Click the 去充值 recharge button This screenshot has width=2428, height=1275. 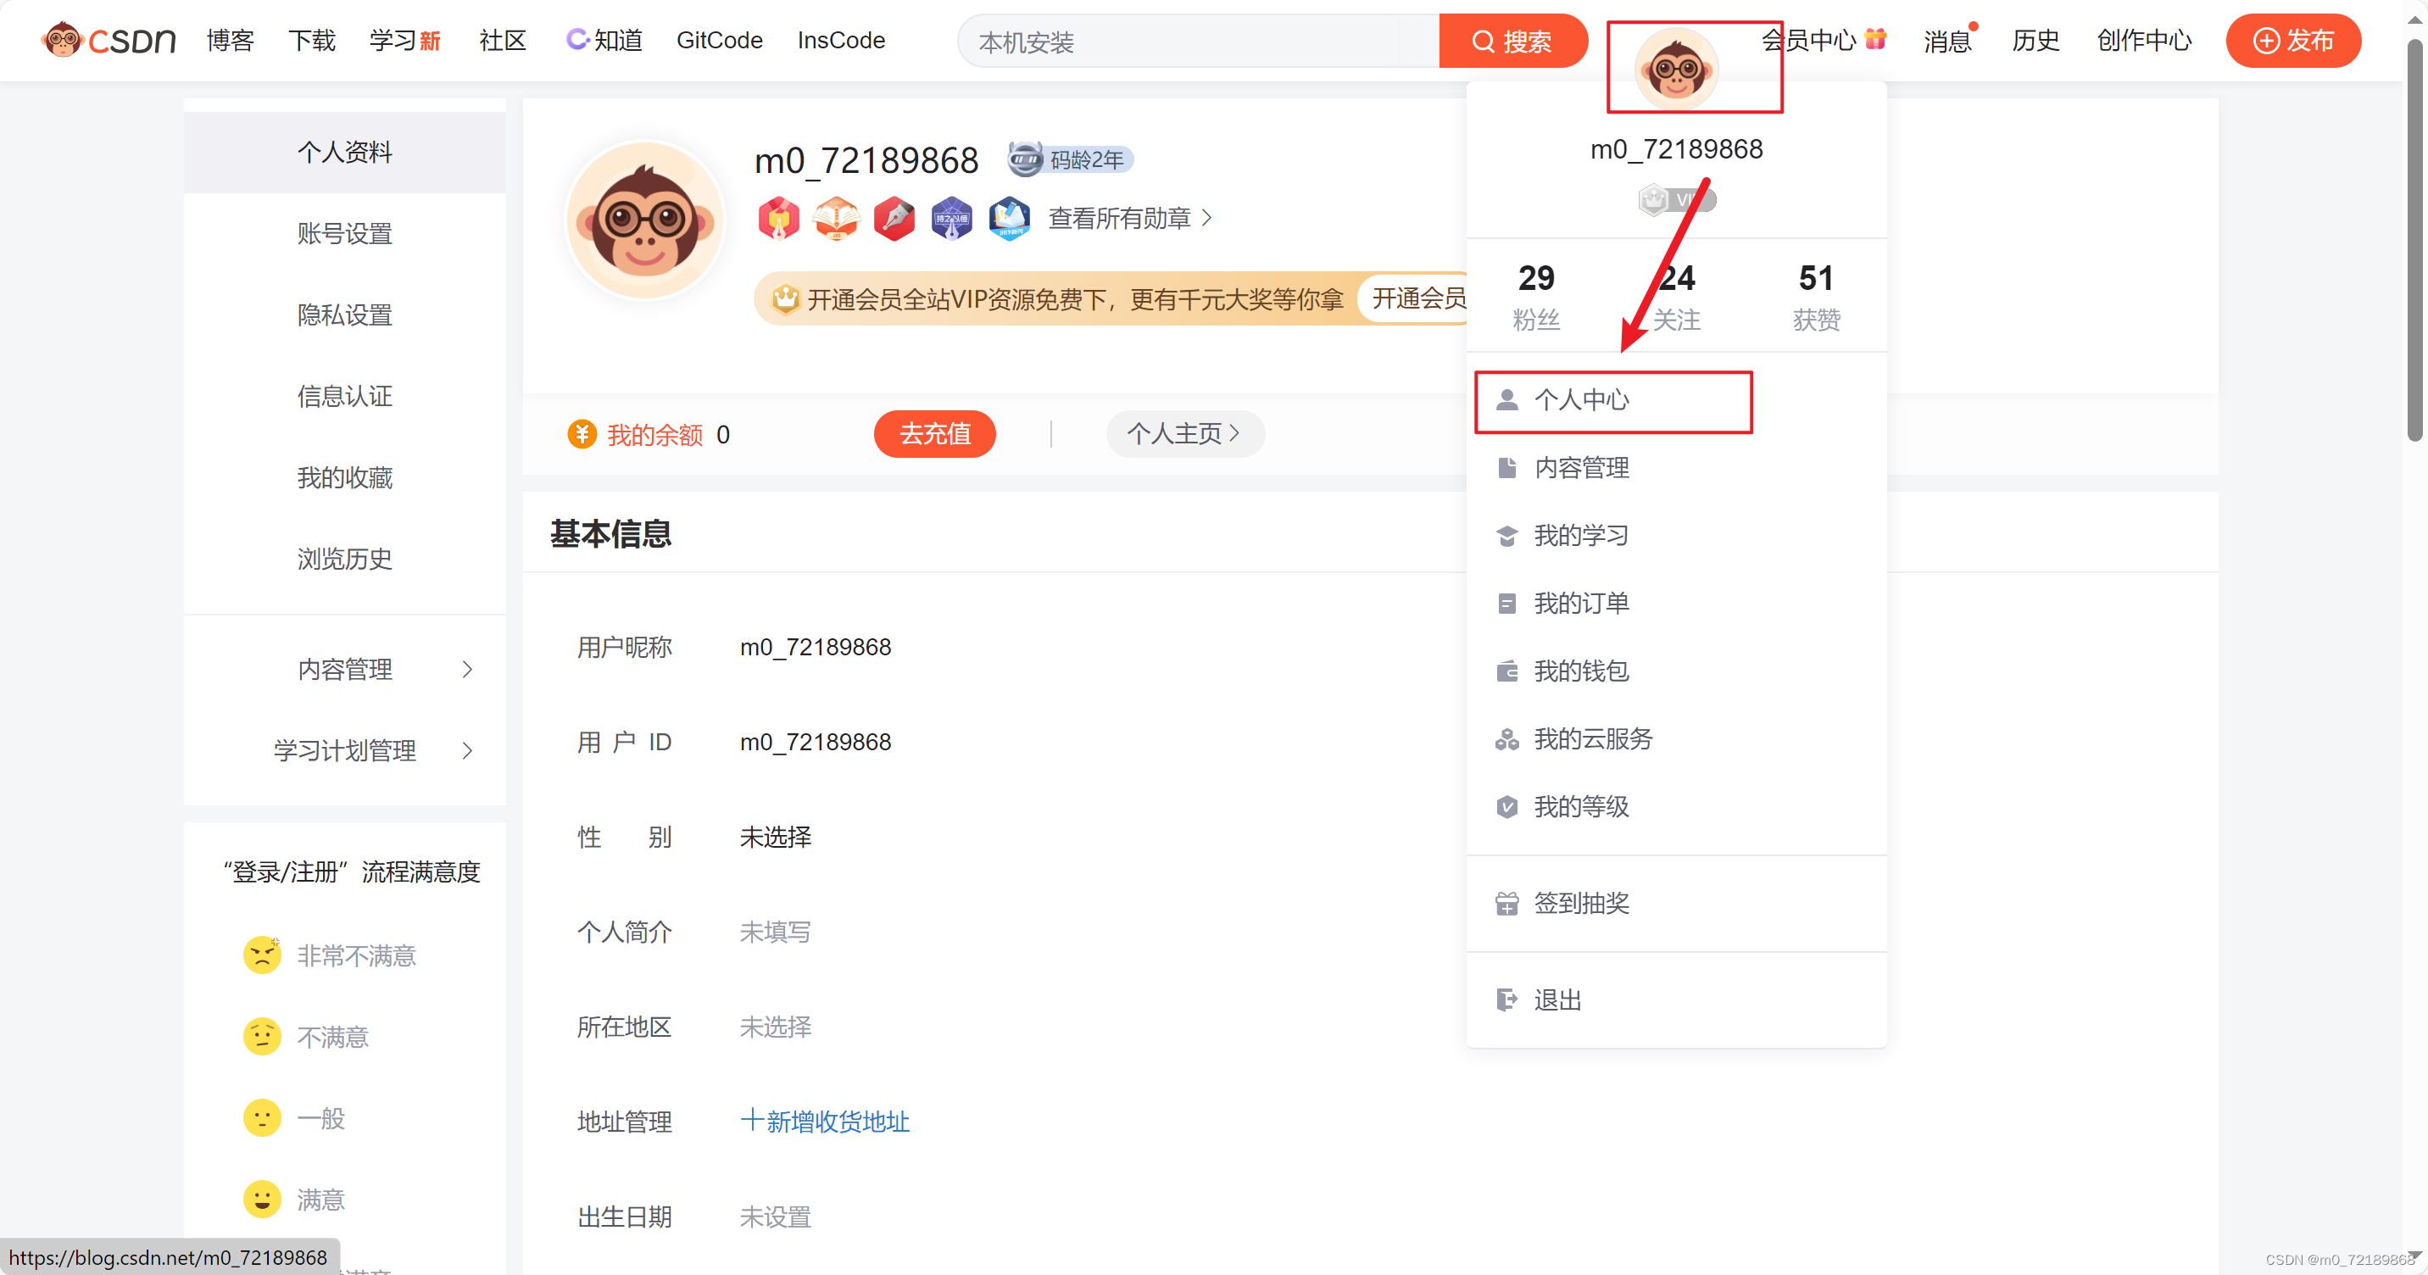934,434
